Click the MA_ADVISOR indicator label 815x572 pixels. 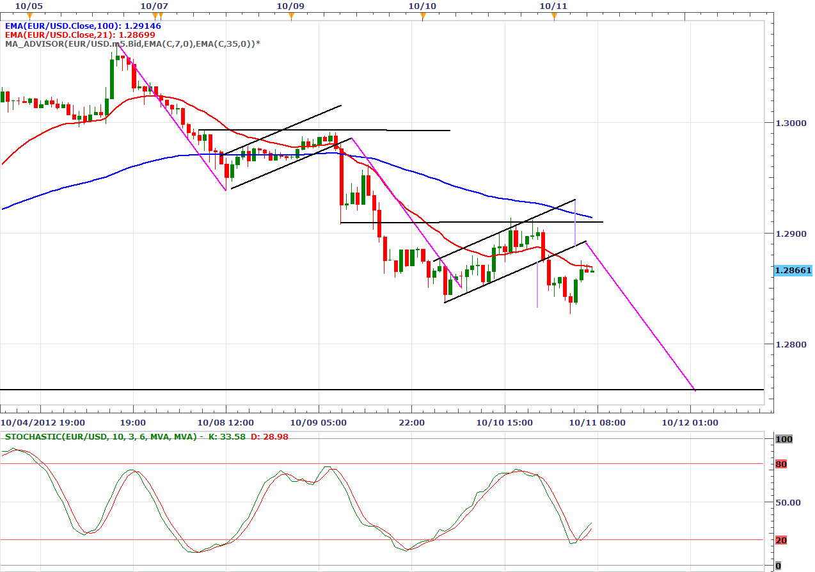click(x=132, y=44)
